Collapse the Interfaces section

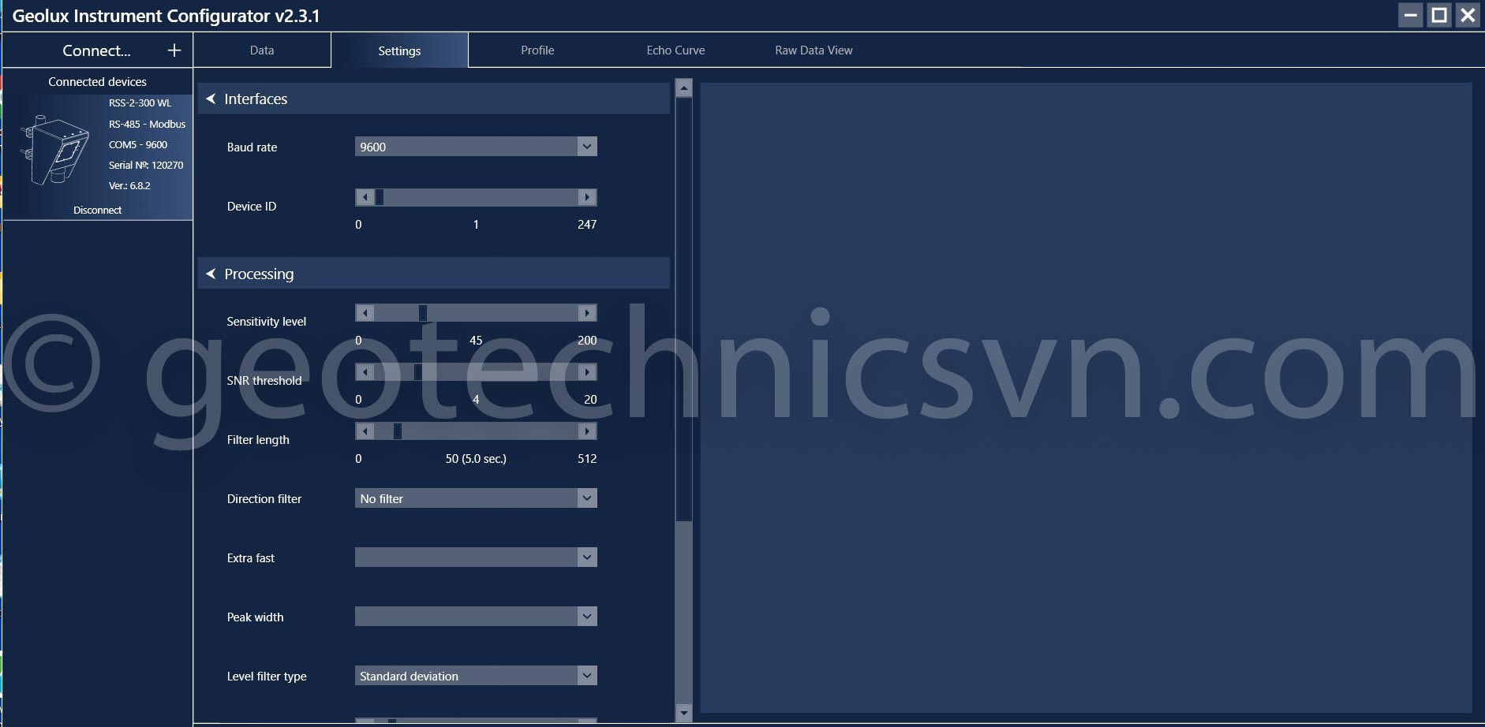pos(211,99)
